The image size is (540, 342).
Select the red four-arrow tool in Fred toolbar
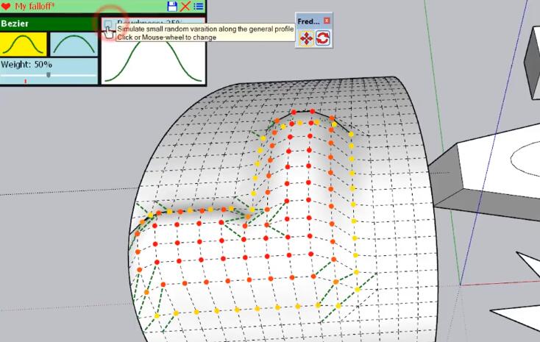coord(306,38)
